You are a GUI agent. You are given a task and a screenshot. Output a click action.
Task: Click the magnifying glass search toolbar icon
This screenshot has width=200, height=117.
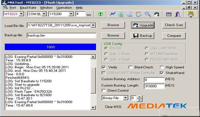coord(148,14)
